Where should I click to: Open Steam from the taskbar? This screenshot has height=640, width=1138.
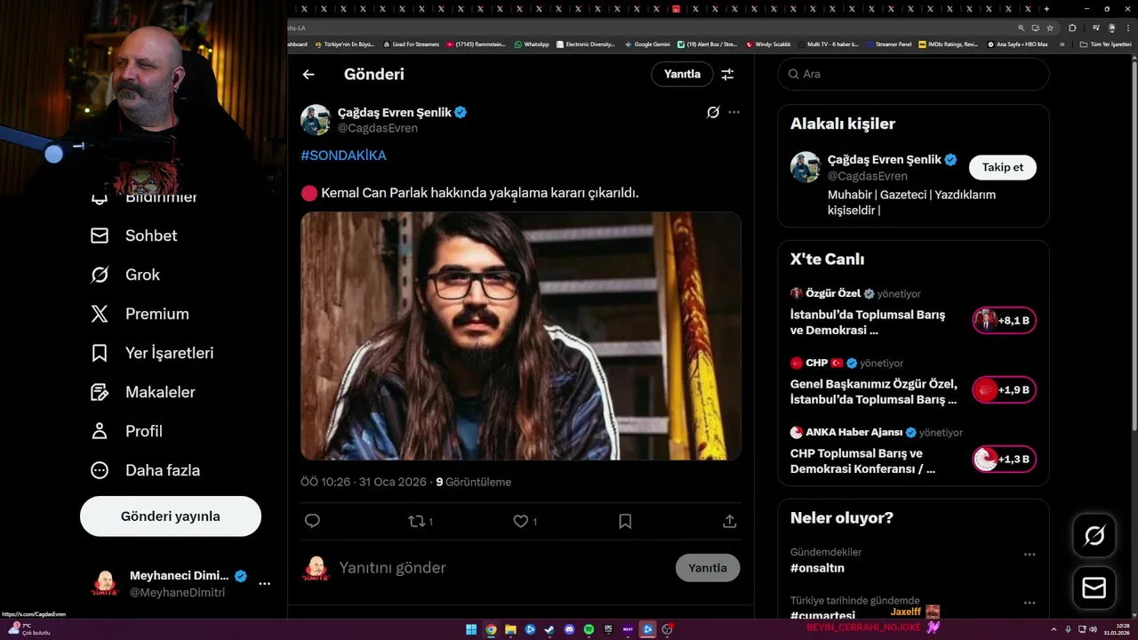[549, 629]
